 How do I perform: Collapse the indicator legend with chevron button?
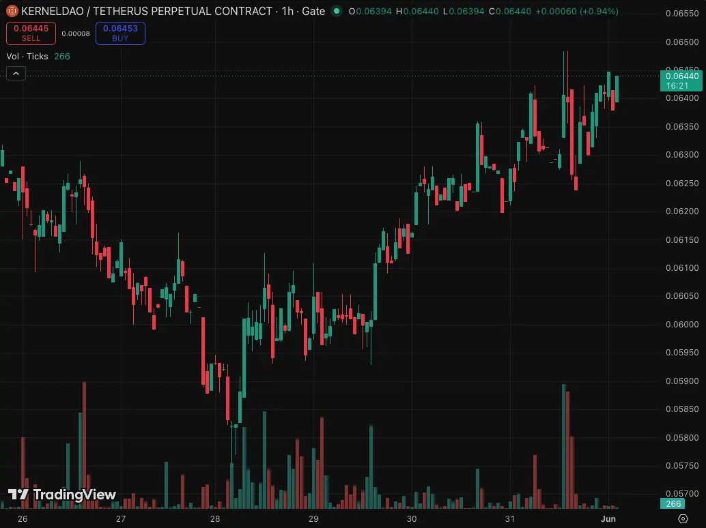(x=16, y=73)
